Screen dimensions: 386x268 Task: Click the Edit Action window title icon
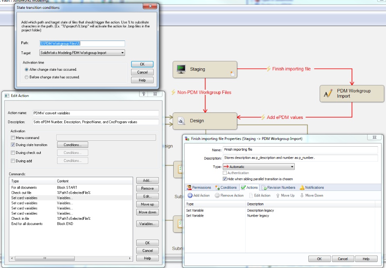tap(7, 96)
